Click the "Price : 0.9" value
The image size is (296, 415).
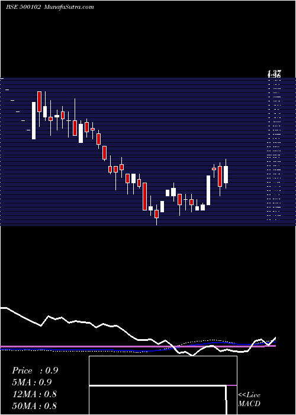[x=35, y=371]
